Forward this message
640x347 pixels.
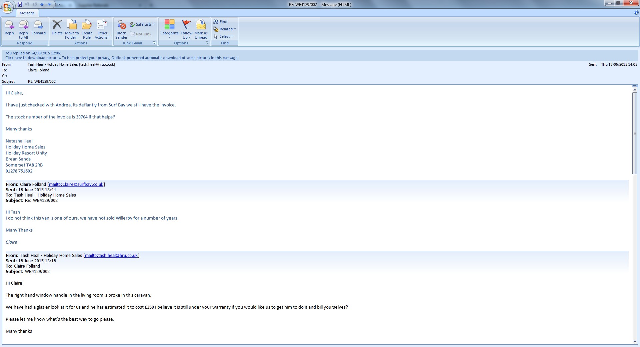tap(38, 28)
